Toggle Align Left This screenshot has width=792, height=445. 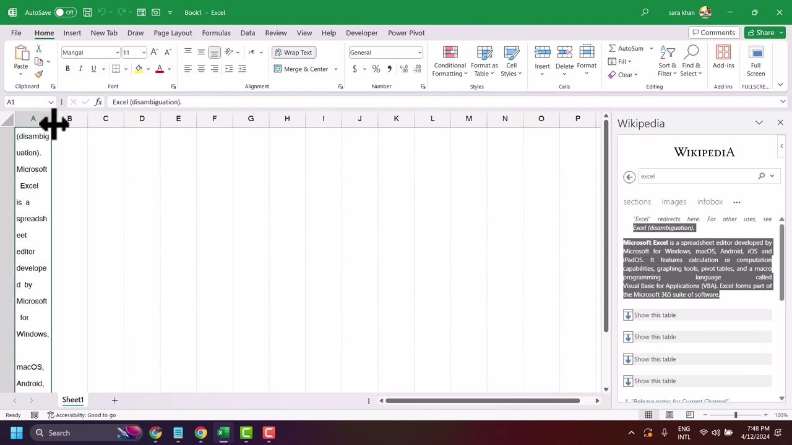coord(188,69)
